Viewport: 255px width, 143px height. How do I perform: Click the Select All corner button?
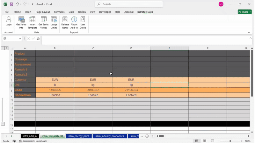(x=12, y=48)
